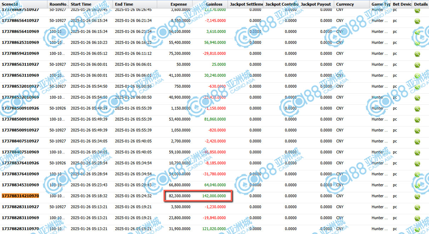Click details icon for scene 173788500910969
Viewport: 429px width, 234px height.
[x=417, y=119]
